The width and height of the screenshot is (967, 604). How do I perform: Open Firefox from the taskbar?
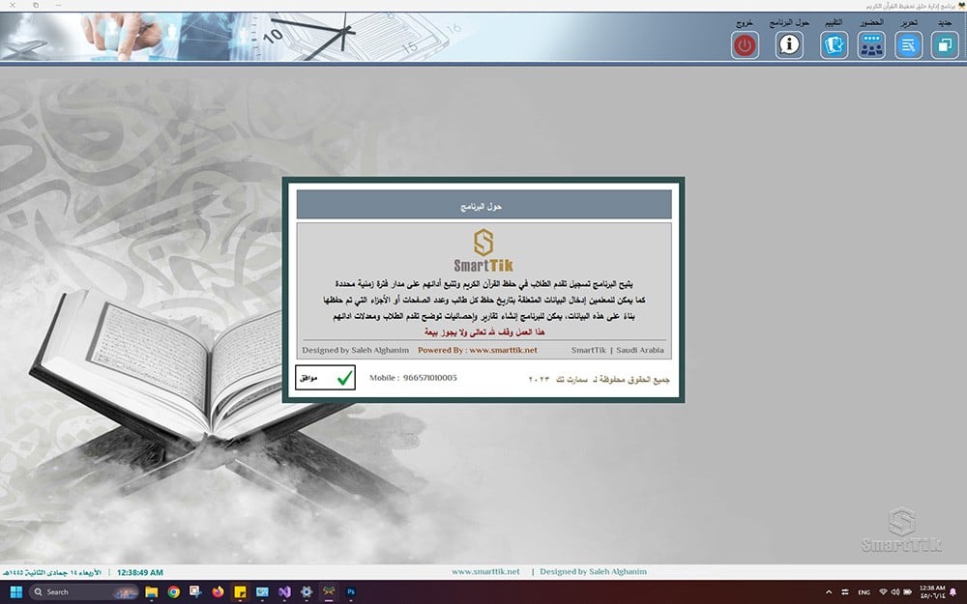click(x=217, y=591)
